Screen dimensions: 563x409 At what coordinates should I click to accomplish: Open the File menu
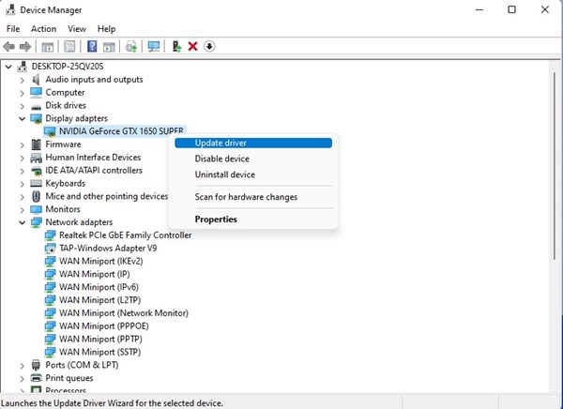pyautogui.click(x=13, y=29)
